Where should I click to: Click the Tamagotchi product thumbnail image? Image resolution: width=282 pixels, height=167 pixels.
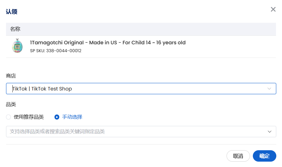pos(17,46)
